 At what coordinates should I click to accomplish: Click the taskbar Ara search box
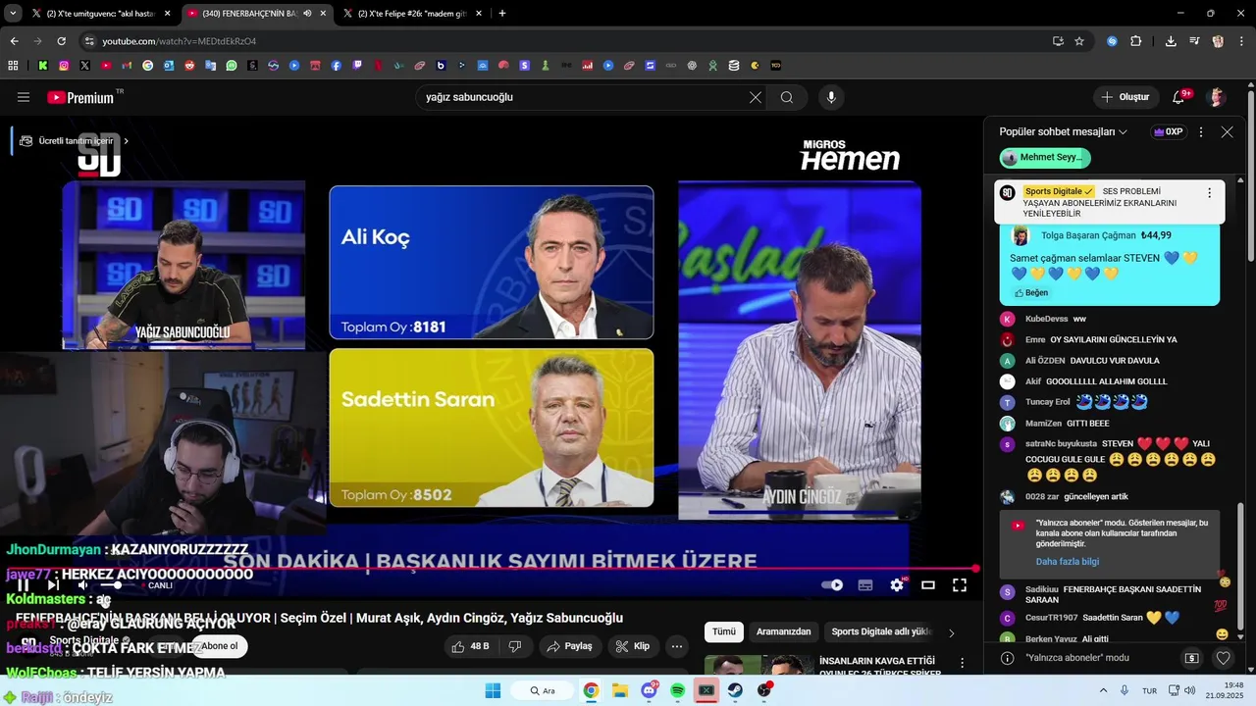point(543,690)
